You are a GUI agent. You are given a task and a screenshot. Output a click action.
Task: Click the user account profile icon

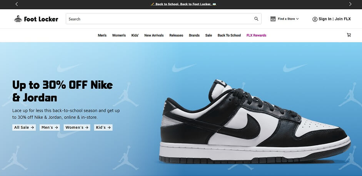click(x=315, y=19)
